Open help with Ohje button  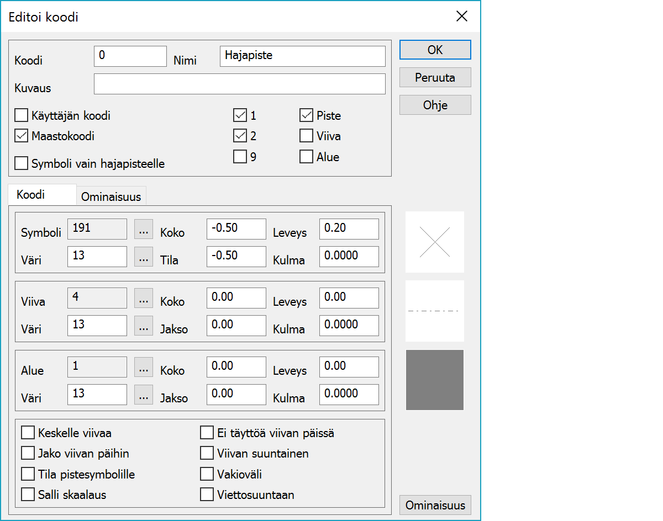435,105
